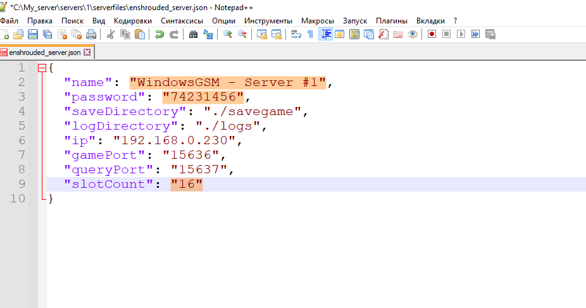Click the Copy toolbar icon
The width and height of the screenshot is (586, 308).
125,34
